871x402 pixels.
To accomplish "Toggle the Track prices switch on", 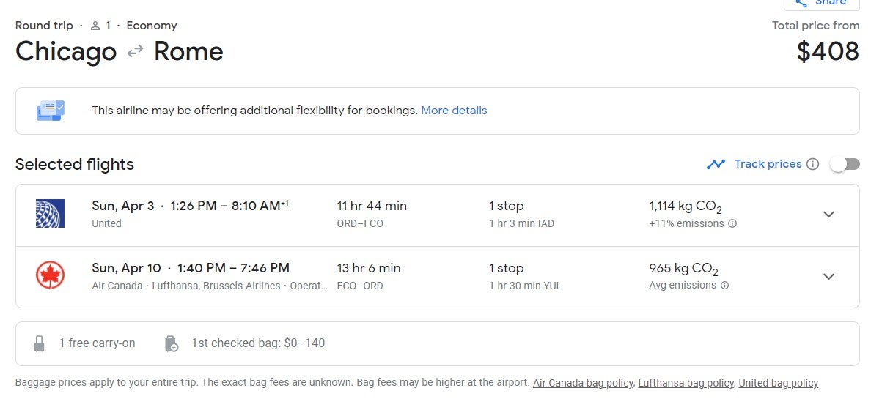I will pos(844,164).
